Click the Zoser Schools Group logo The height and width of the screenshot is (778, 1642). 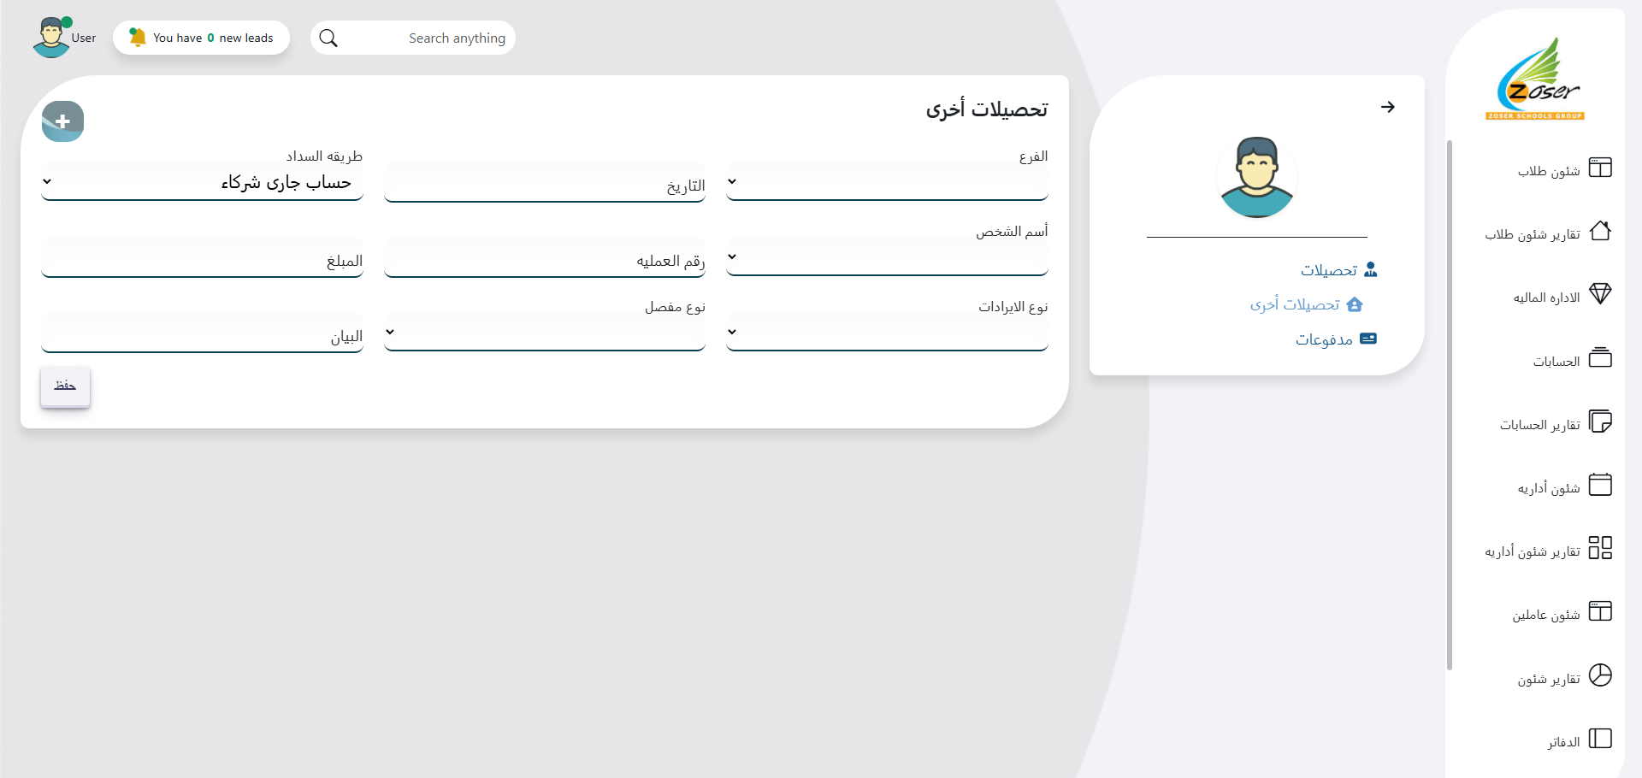coord(1536,79)
